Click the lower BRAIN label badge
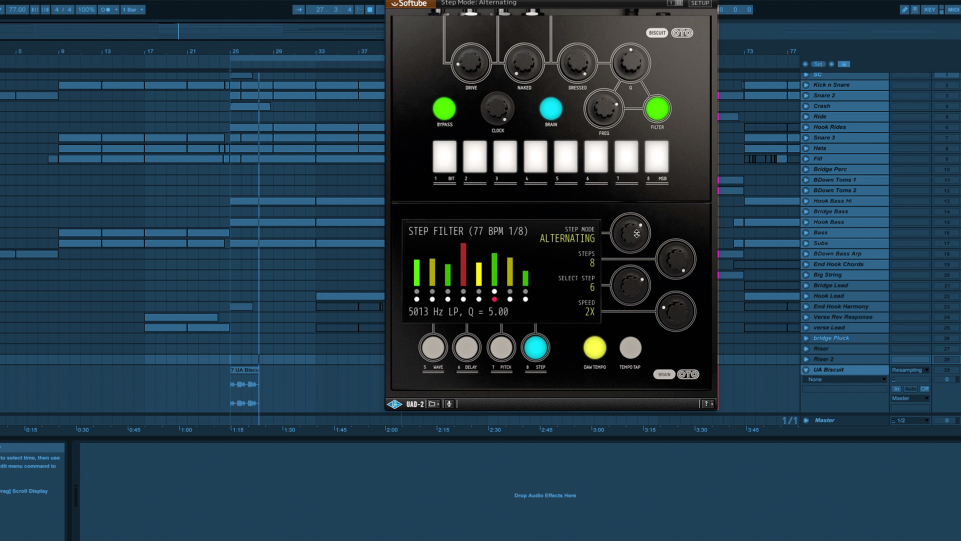 click(664, 374)
